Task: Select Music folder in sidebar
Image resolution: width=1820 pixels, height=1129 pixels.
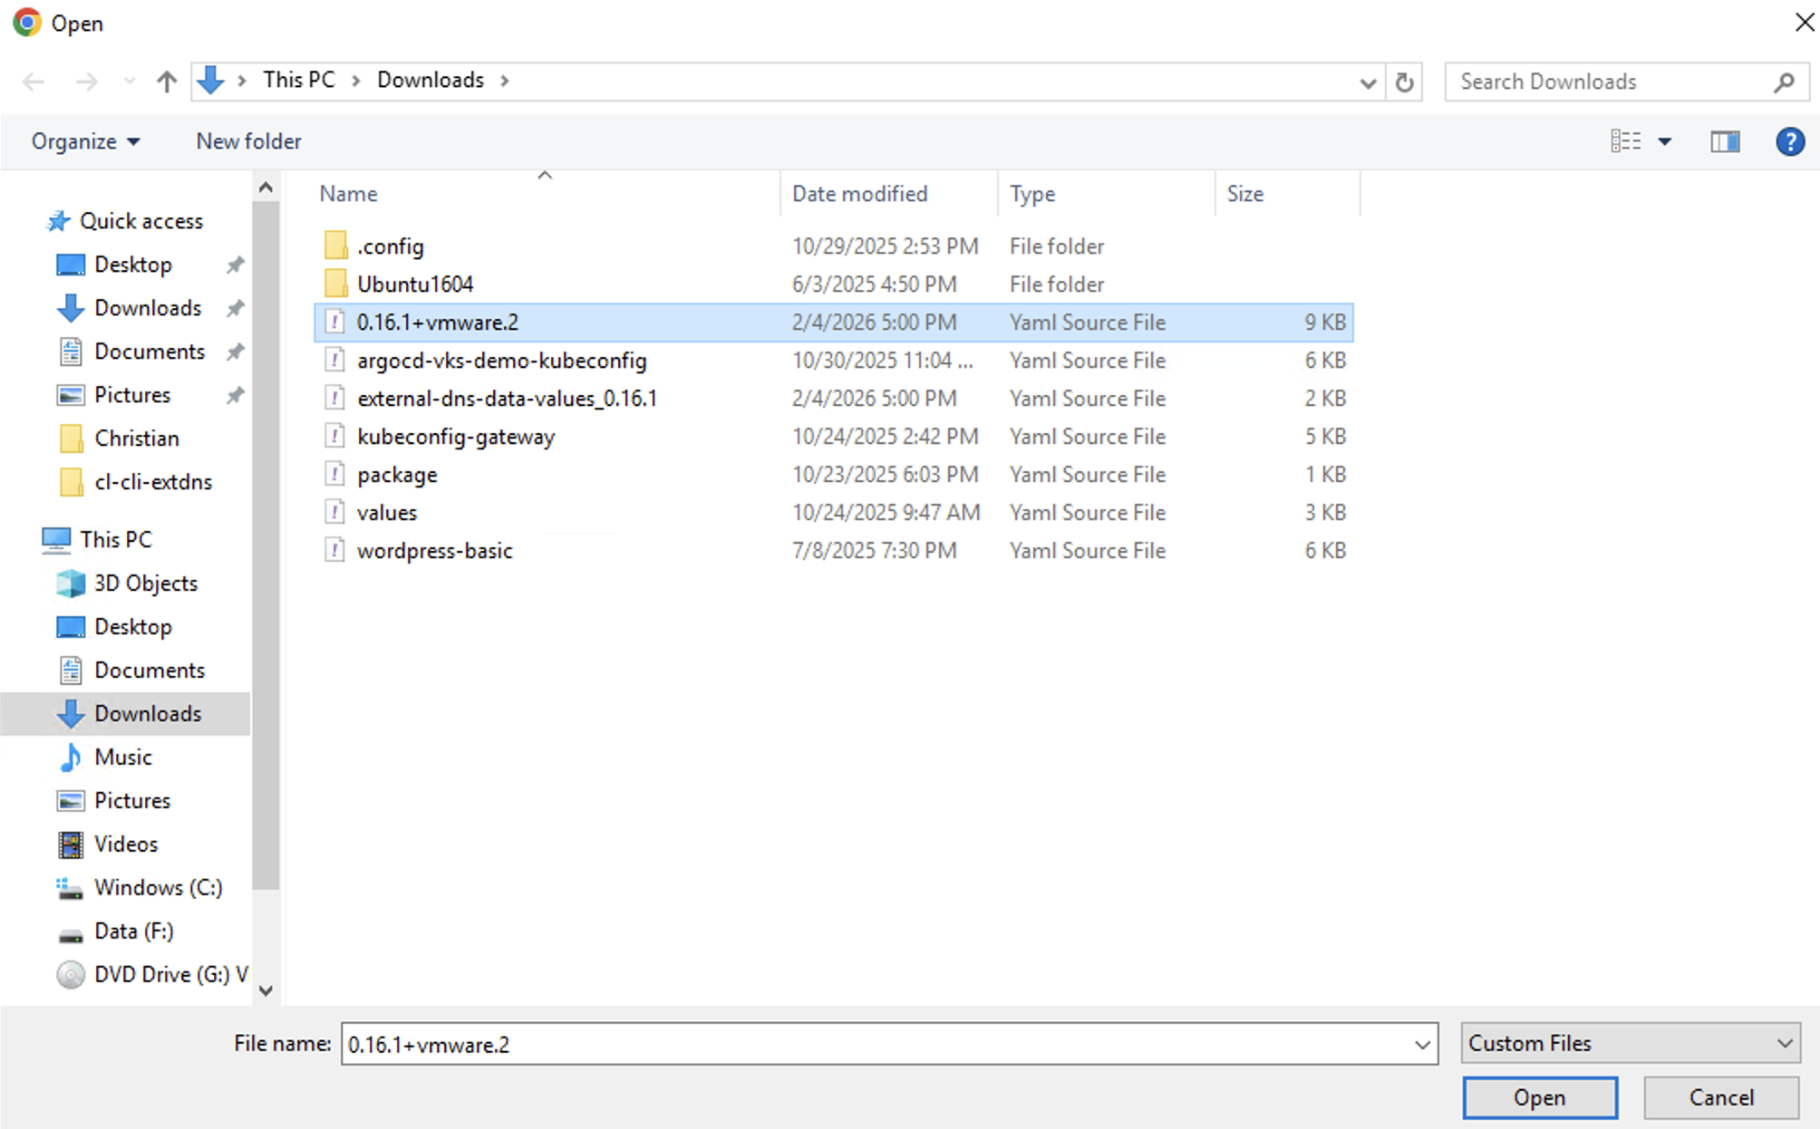Action: 122,757
